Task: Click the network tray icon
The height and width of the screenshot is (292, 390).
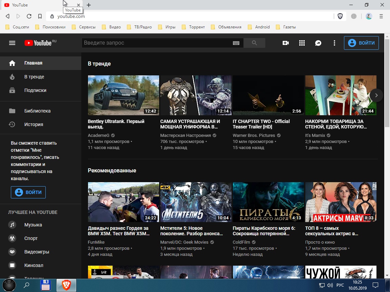Action: [x=322, y=285]
